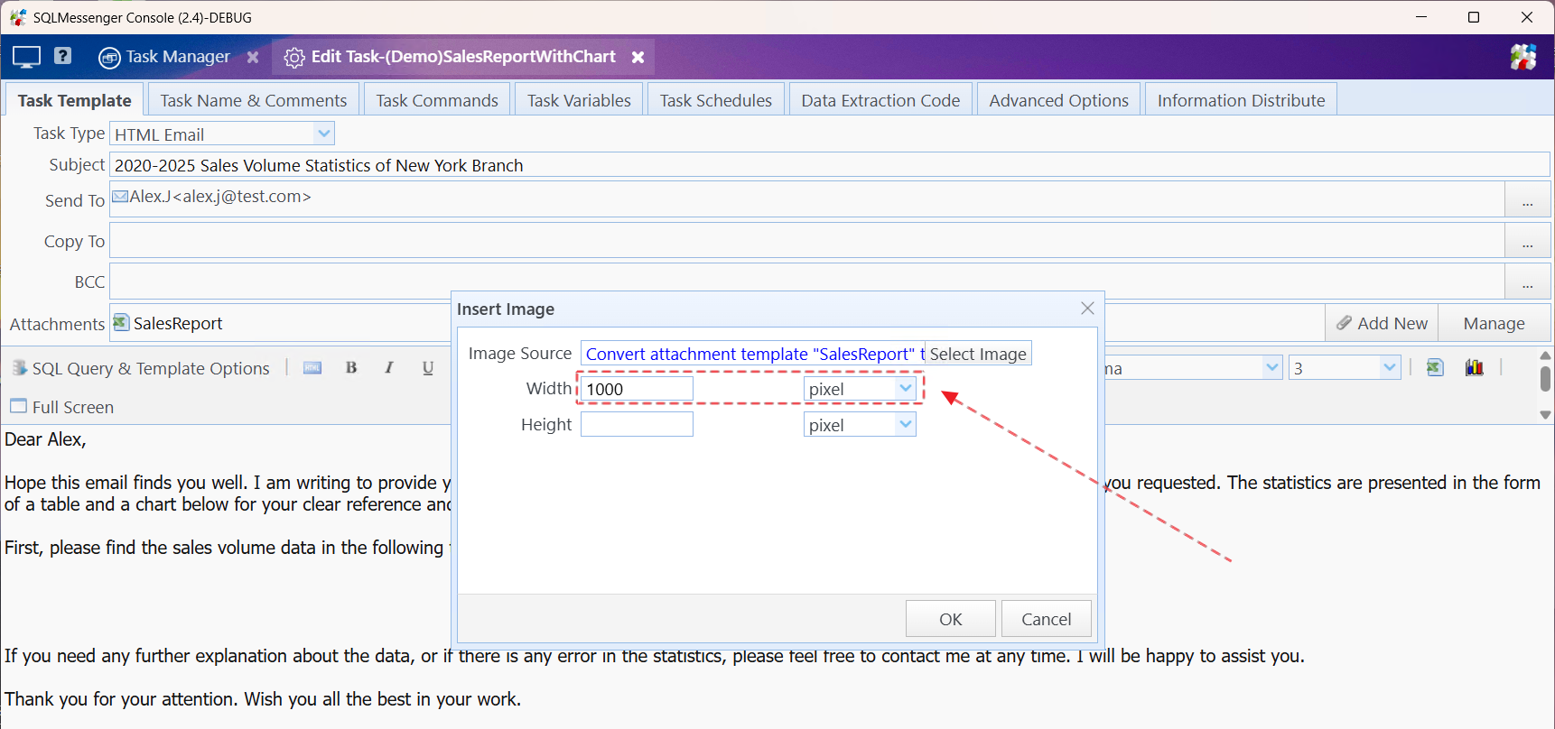The image size is (1555, 729).
Task: Click the HTML source icon in editor toolbar
Action: (312, 368)
